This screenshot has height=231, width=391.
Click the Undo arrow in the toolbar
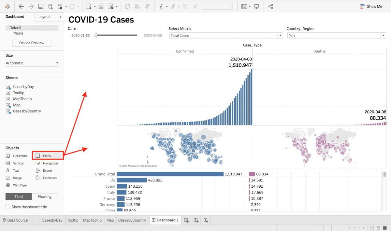22,6
